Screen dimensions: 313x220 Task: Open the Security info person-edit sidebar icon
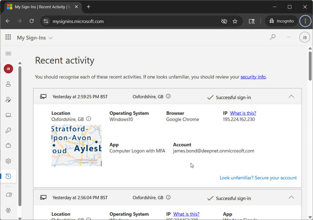tap(8, 100)
